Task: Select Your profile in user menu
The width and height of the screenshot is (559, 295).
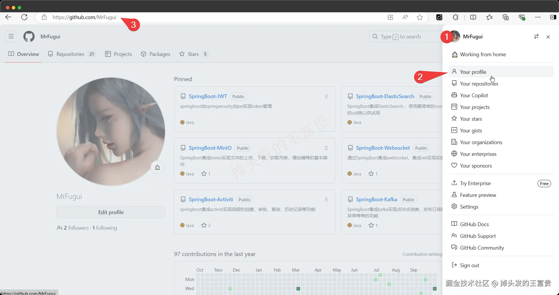Action: click(x=501, y=72)
